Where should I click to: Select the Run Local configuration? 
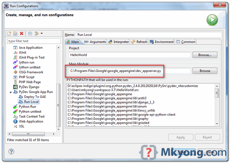[29, 102]
